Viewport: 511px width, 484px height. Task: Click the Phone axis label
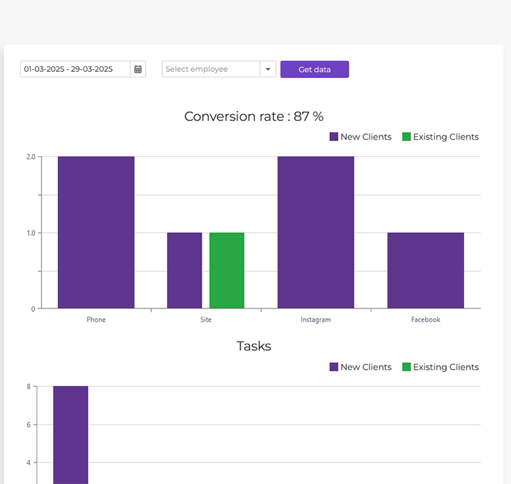click(x=96, y=319)
